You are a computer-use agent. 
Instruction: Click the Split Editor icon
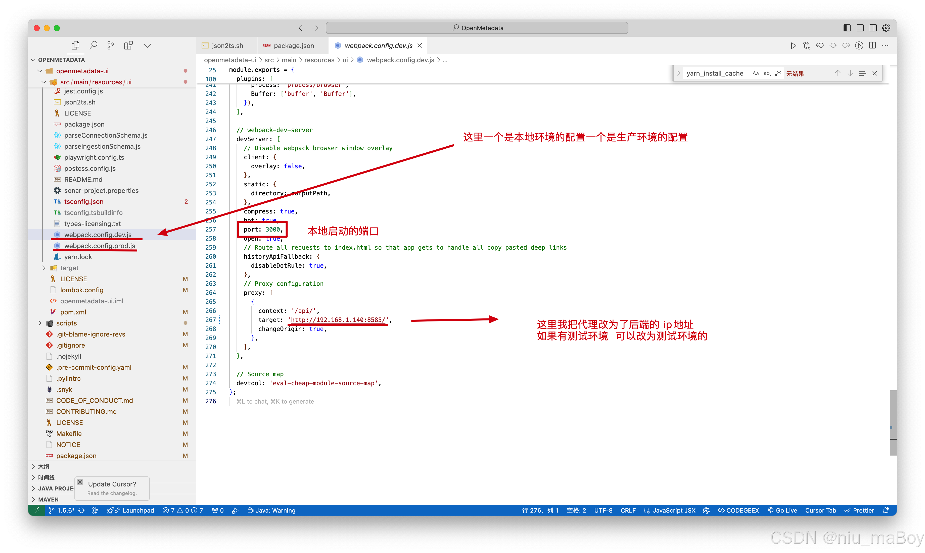point(872,45)
